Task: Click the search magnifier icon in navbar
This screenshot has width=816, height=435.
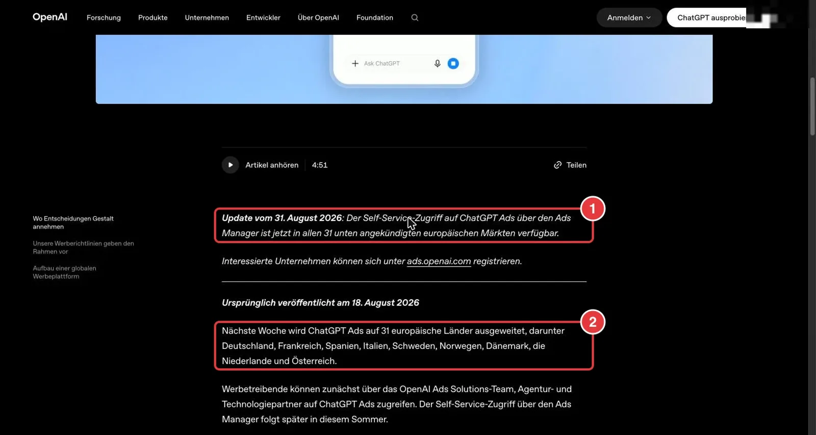Action: pos(415,17)
